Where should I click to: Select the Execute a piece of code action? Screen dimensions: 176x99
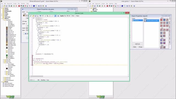pyautogui.click(x=152, y=20)
